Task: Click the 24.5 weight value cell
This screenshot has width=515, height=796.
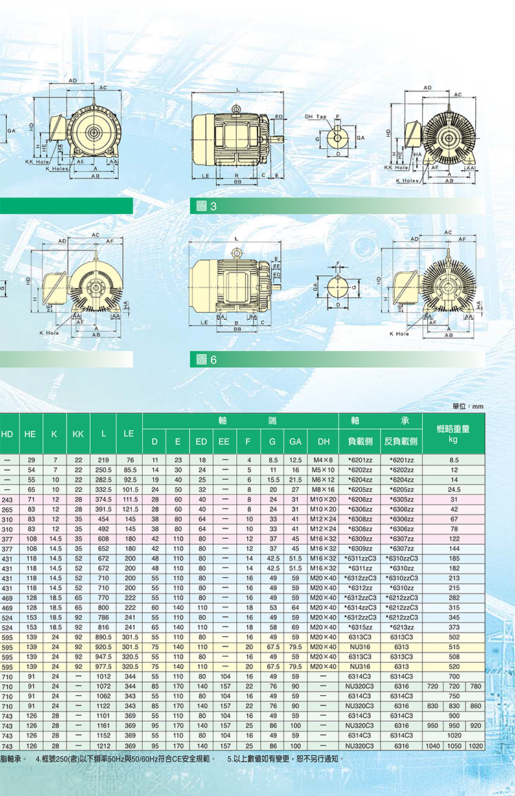Action: pyautogui.click(x=453, y=491)
